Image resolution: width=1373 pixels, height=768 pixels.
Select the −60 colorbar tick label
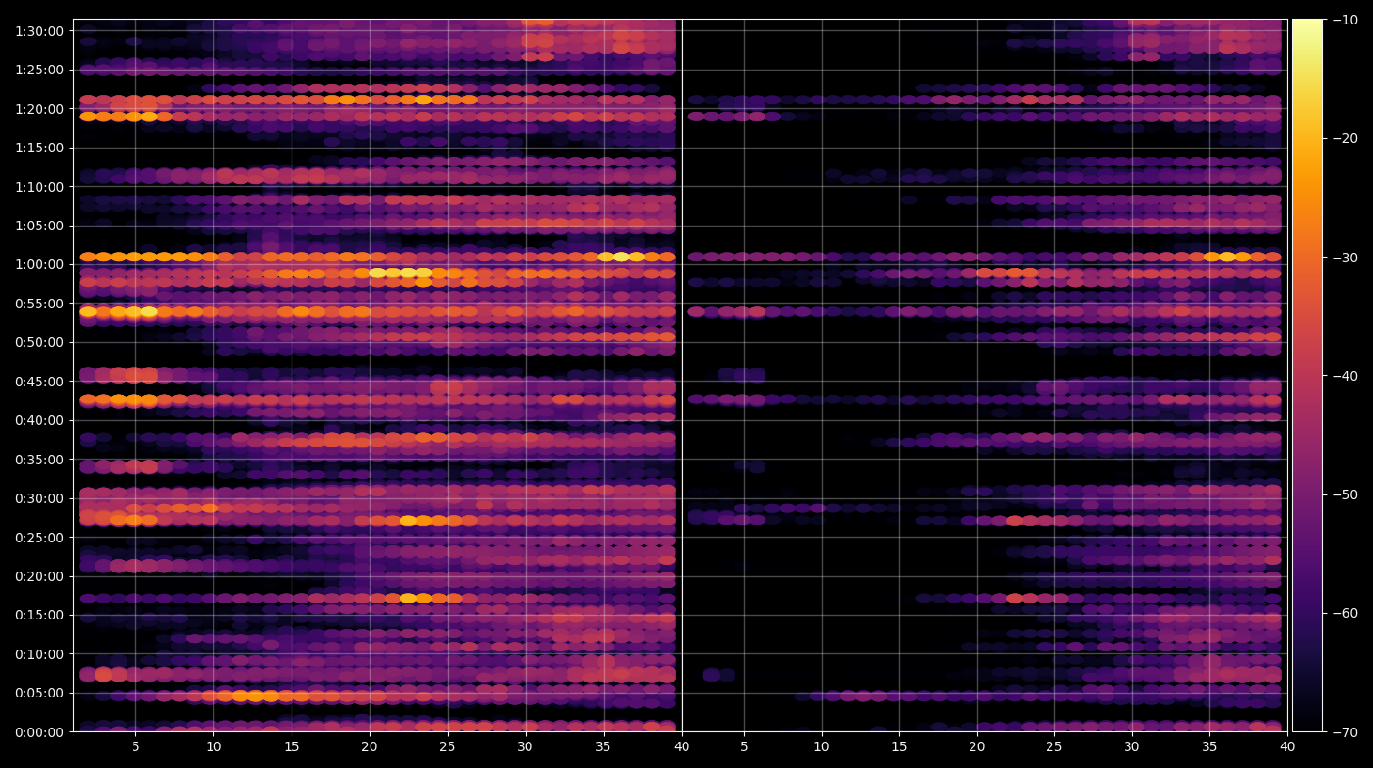[1345, 613]
